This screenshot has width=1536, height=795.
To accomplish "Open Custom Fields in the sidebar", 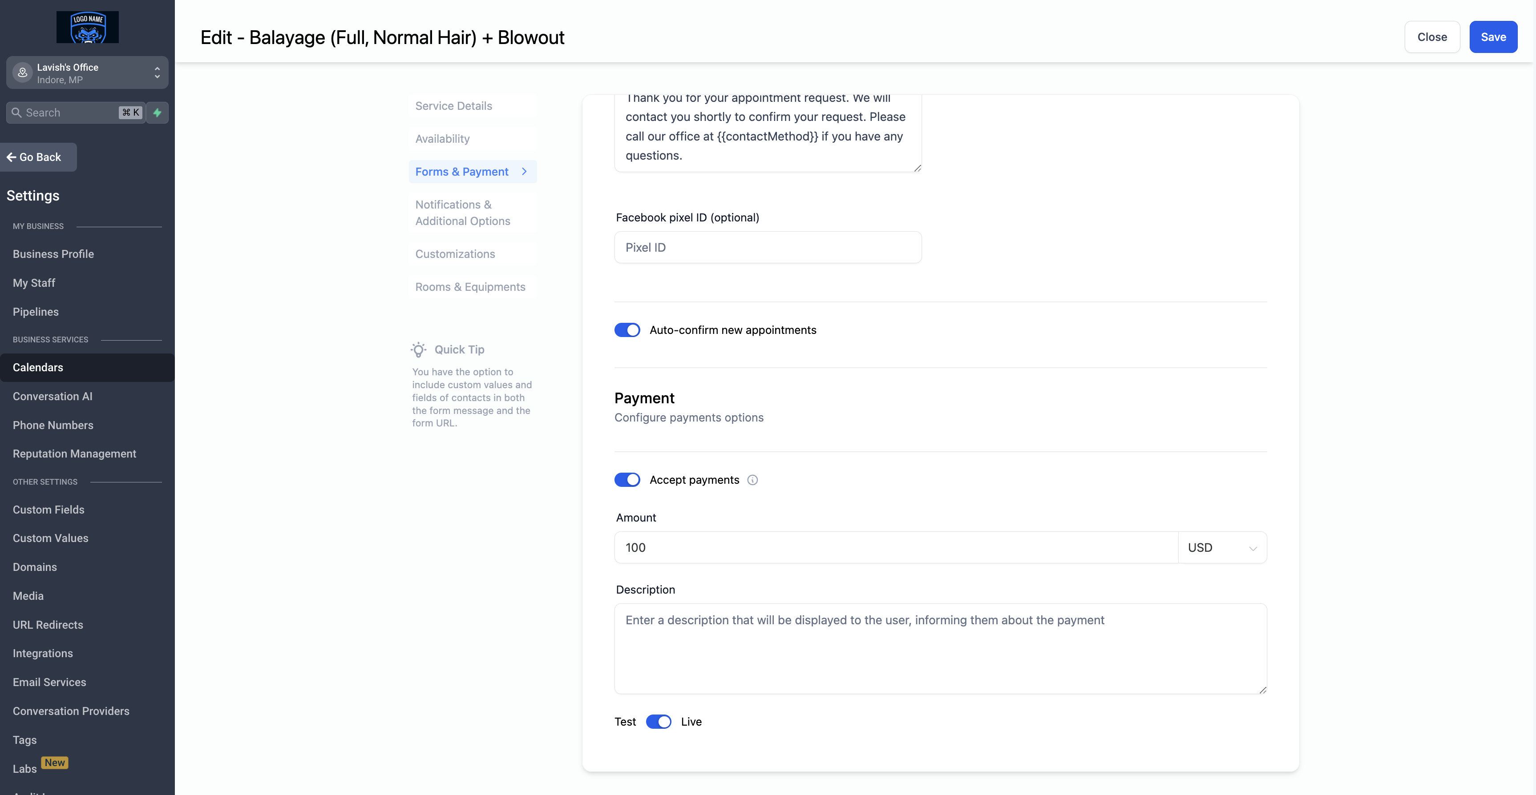I will click(49, 510).
